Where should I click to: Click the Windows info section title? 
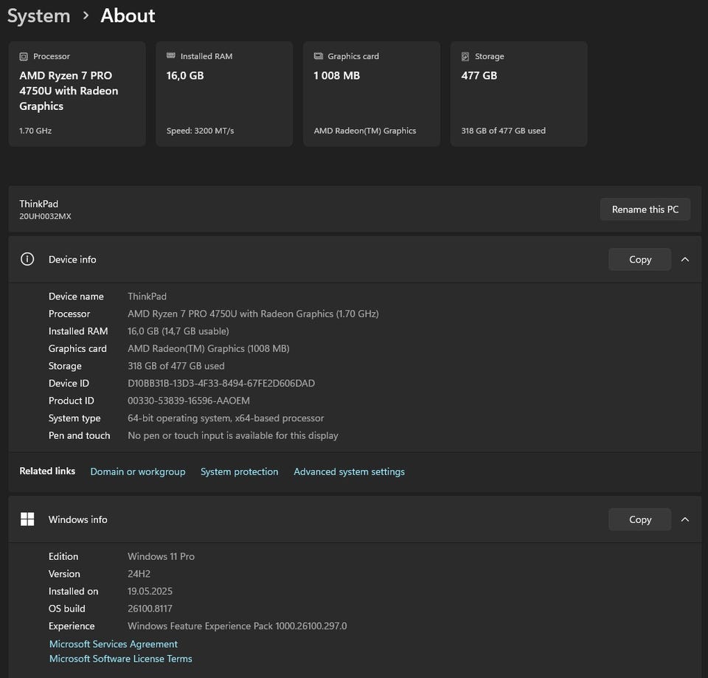tap(78, 519)
